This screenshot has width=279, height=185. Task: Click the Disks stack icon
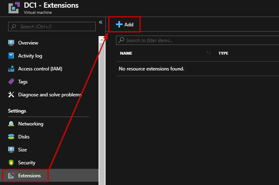click(11, 137)
